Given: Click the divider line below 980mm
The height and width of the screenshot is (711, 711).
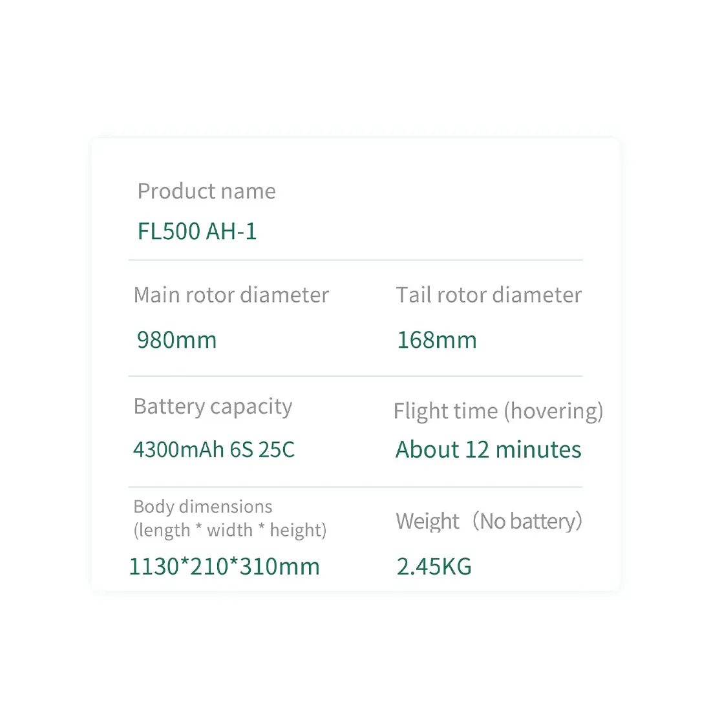Looking at the screenshot, I should [x=355, y=376].
